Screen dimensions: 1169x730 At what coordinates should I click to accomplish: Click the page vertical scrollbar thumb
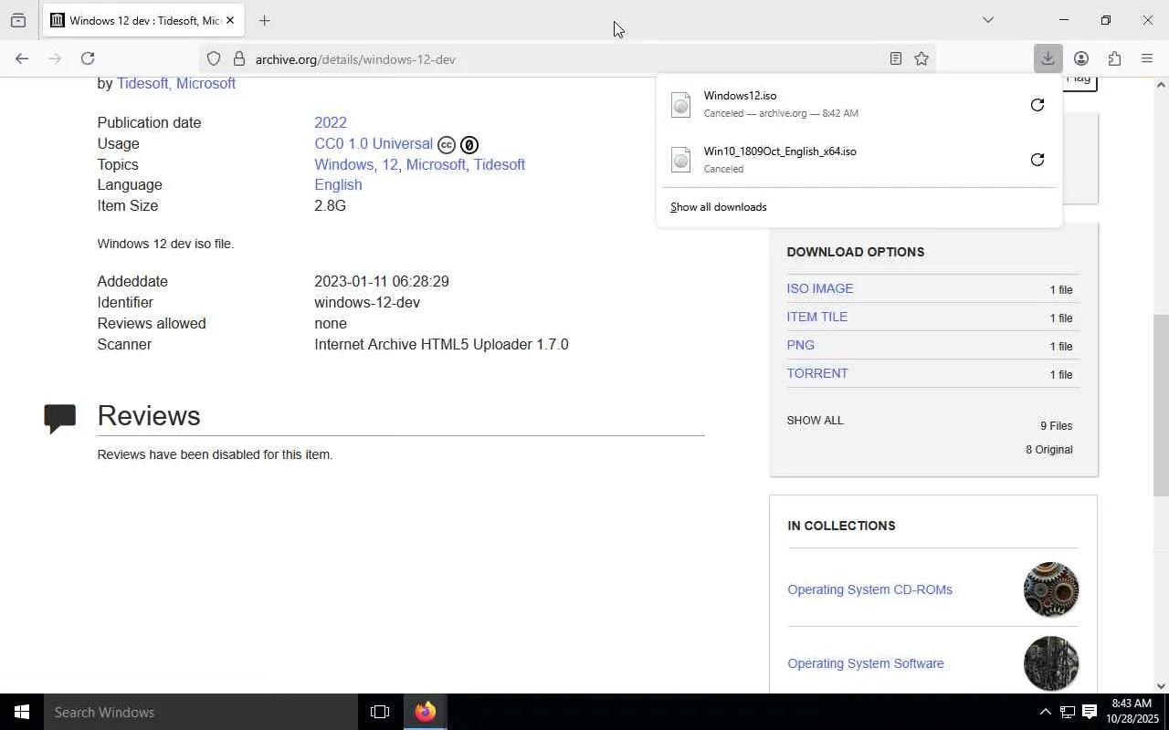(1161, 405)
